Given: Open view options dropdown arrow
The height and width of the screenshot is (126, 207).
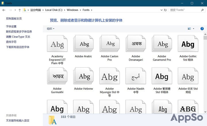Looking at the screenshot, I should pyautogui.click(x=193, y=29).
